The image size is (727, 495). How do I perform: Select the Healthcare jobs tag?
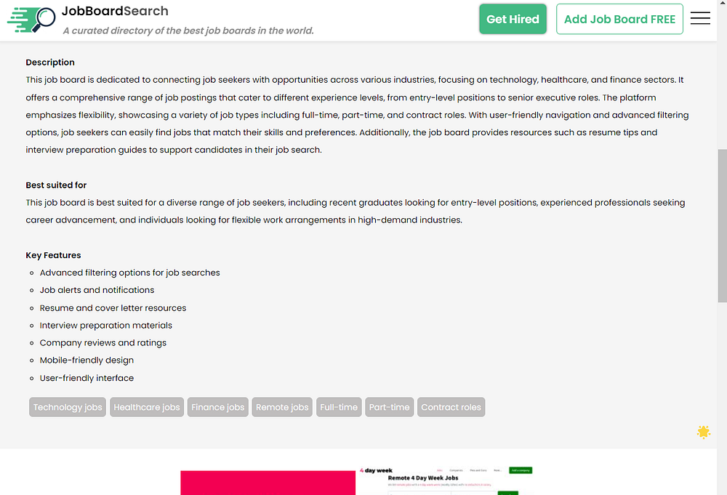coord(147,407)
